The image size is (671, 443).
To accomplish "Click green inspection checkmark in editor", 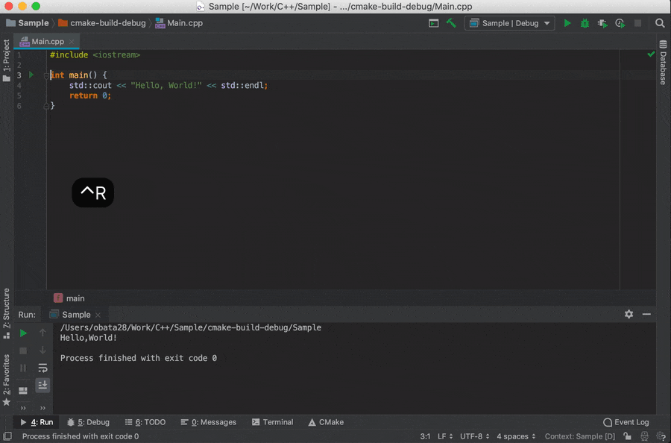I will coord(651,54).
